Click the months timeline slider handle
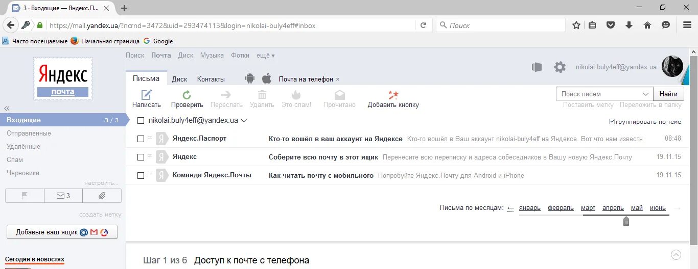Viewport: 698px width, 269px height. pyautogui.click(x=626, y=221)
